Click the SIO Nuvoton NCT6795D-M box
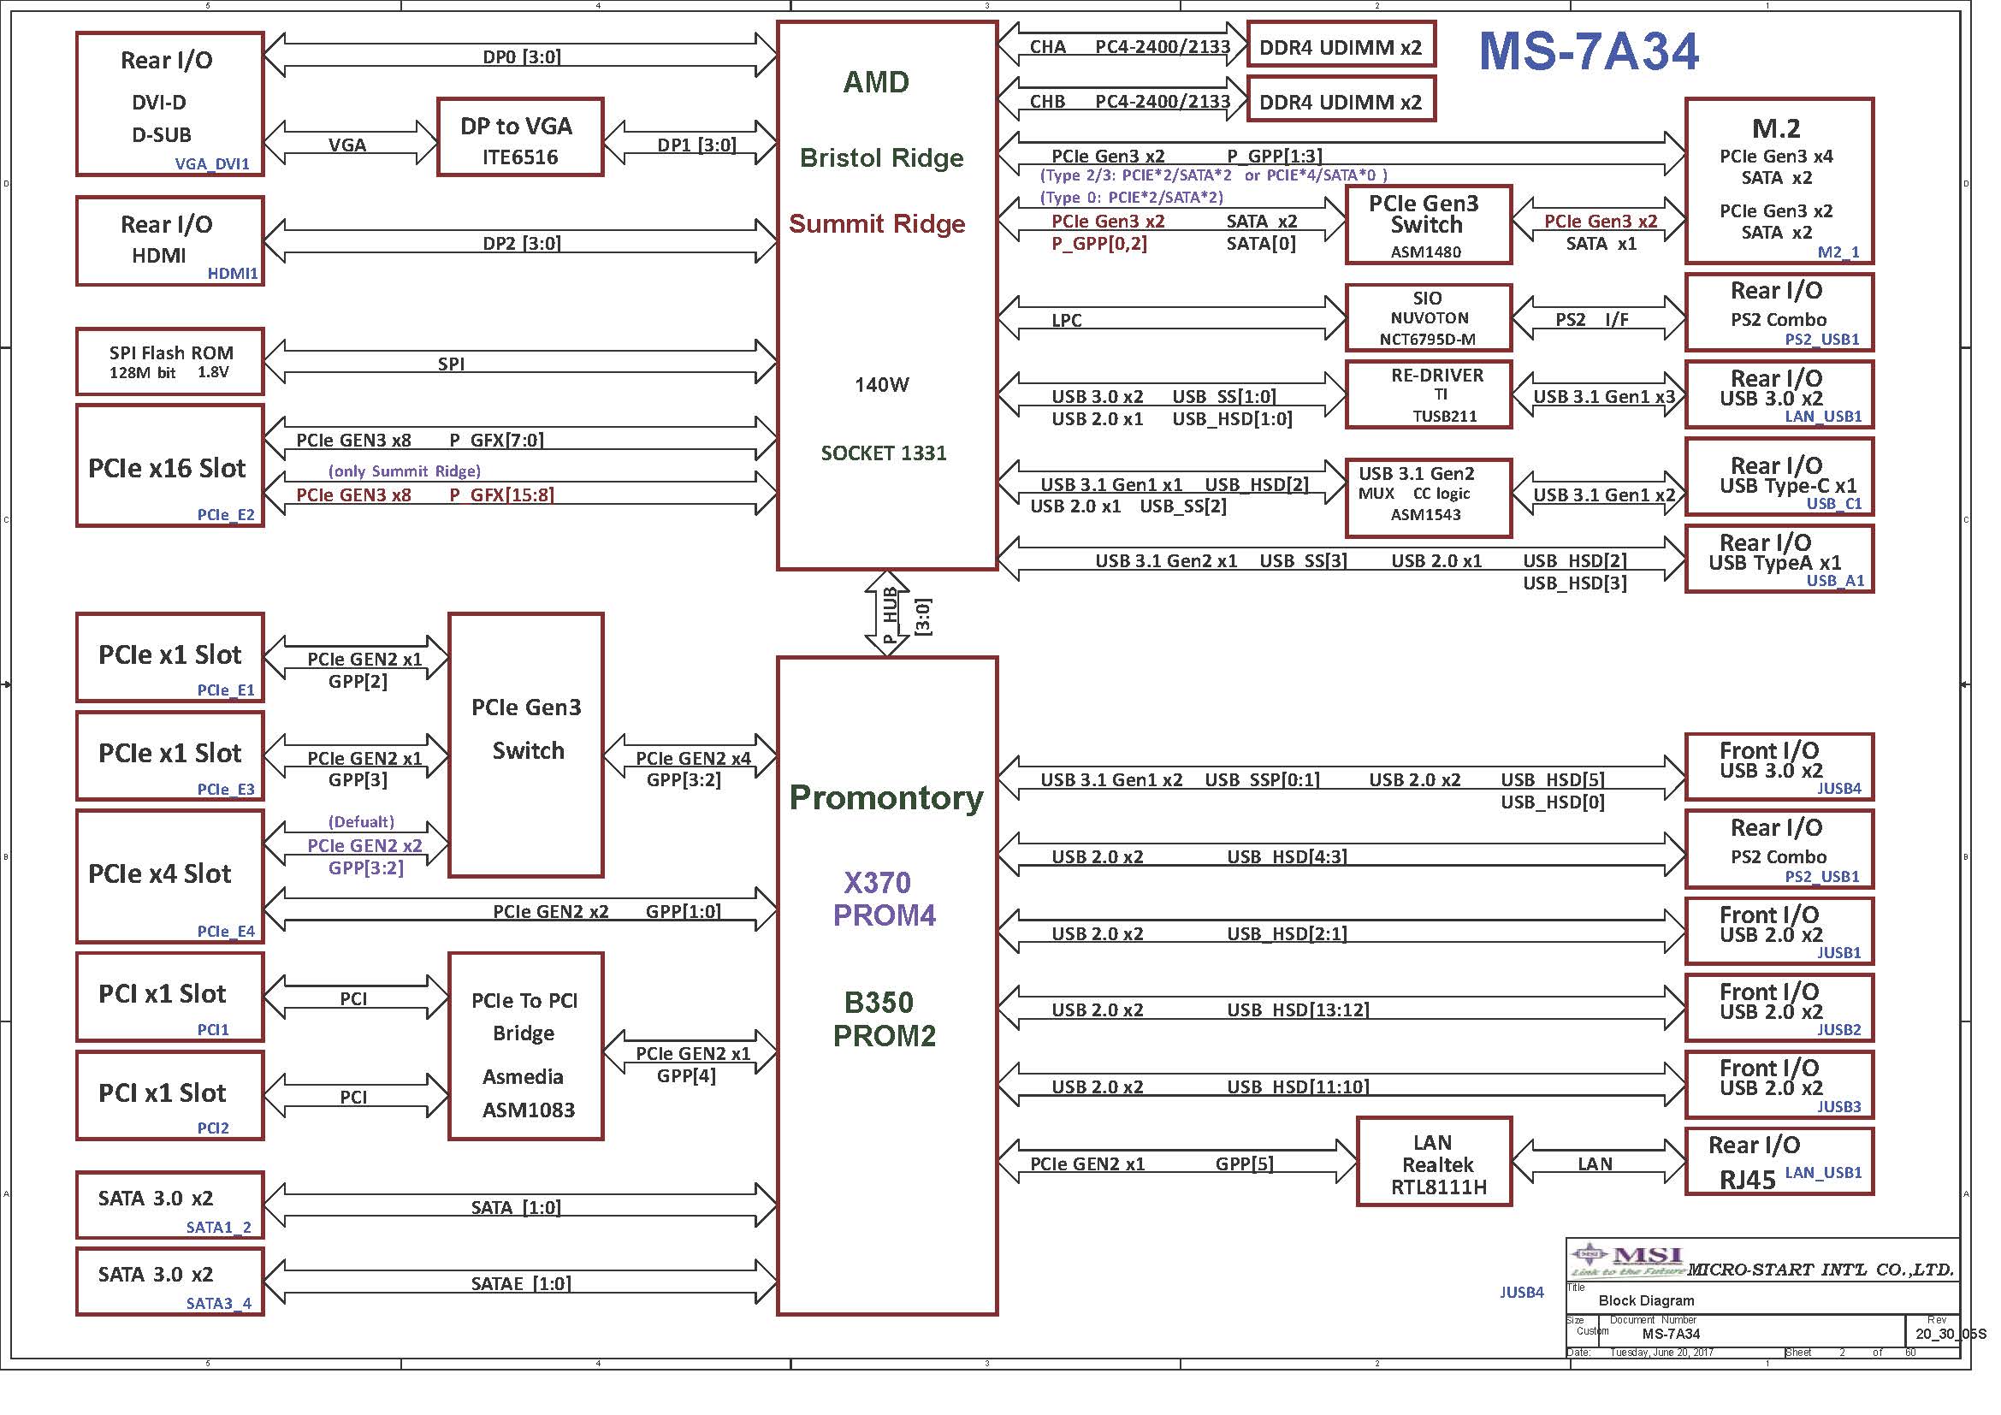The image size is (2001, 1415). (1428, 318)
